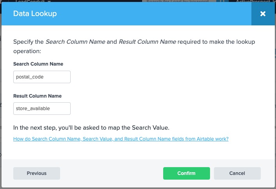Click the italic Search Column Name text
Viewport: 276px width, 189px height.
click(x=75, y=42)
